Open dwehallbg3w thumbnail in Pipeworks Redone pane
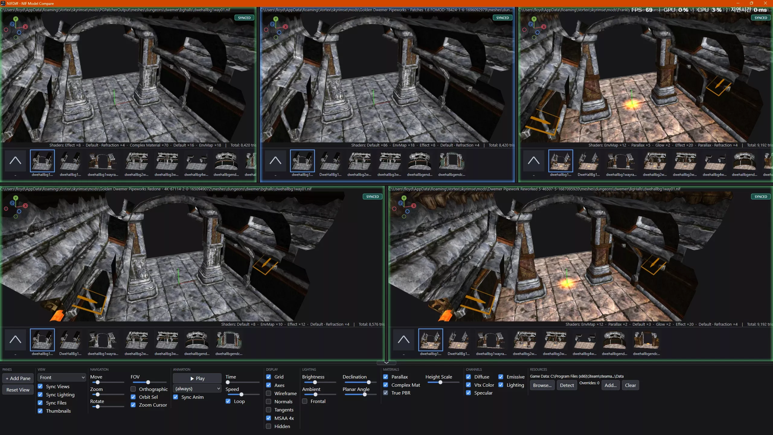 tap(167, 343)
